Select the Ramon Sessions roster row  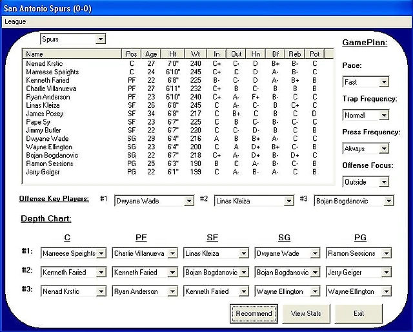point(178,163)
